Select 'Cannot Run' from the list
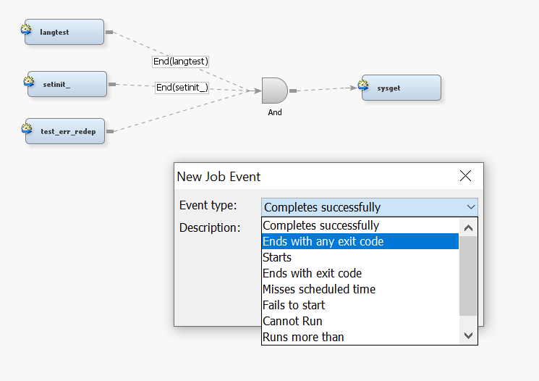The image size is (539, 381). (x=292, y=321)
